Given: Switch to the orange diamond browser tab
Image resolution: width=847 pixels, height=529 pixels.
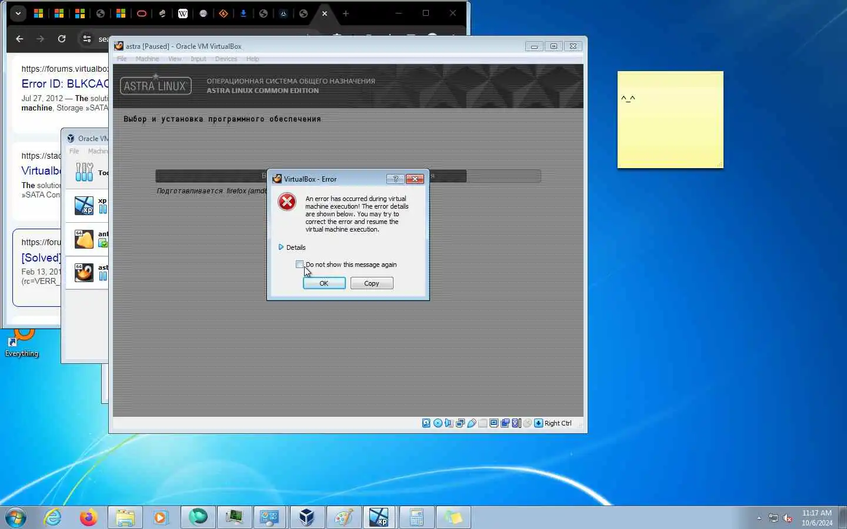Looking at the screenshot, I should 223,13.
